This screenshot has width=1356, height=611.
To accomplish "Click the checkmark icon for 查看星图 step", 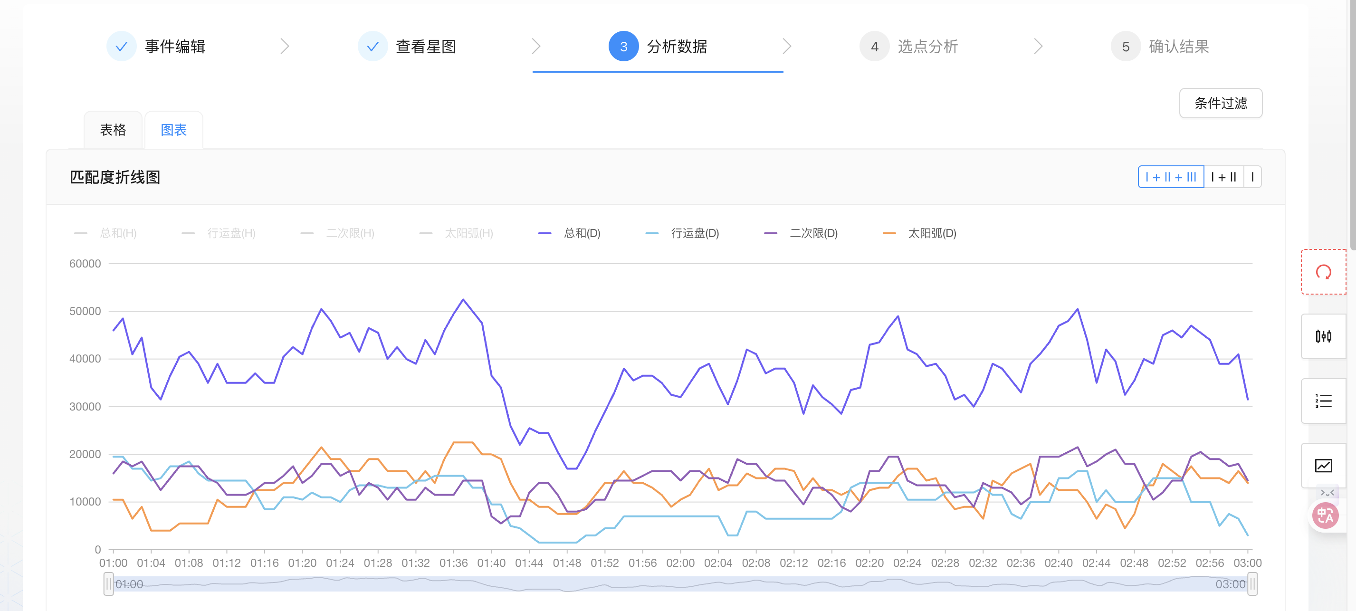I will [x=372, y=47].
